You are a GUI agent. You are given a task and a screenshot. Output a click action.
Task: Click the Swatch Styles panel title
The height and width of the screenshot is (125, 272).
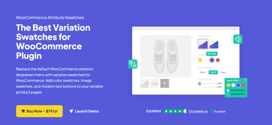click(232, 80)
